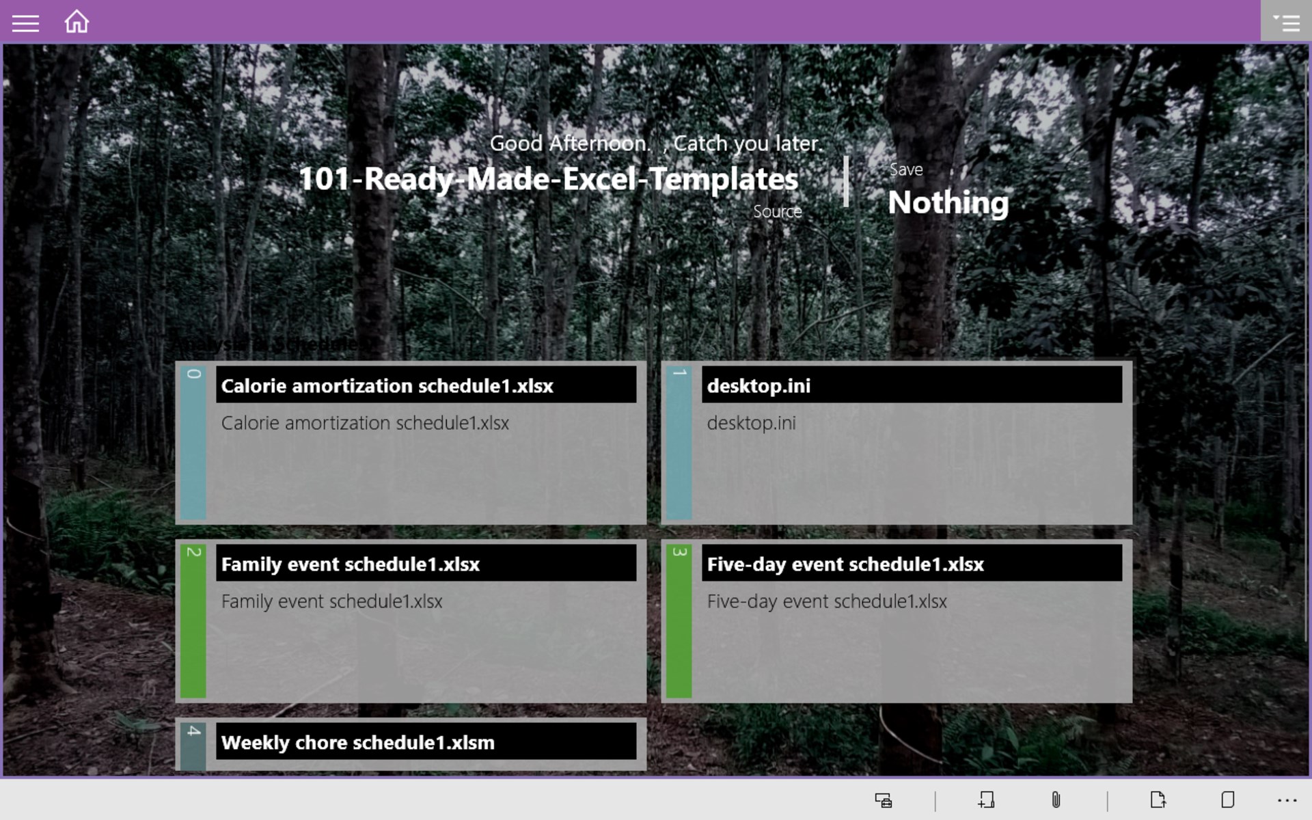This screenshot has width=1312, height=820.
Task: Click the upload document icon
Action: click(x=1158, y=800)
